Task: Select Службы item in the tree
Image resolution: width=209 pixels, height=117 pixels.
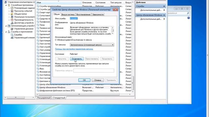Action: tap(18, 35)
